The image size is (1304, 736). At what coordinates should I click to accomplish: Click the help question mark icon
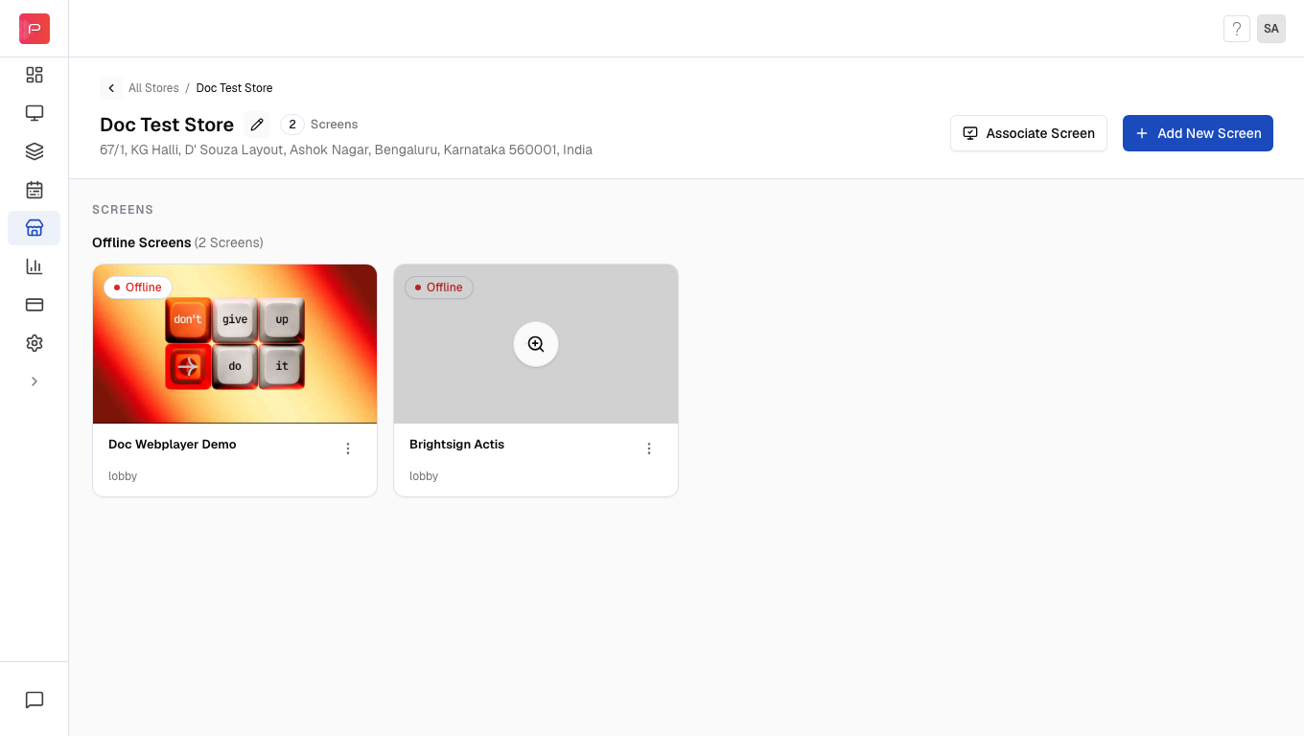click(x=1237, y=29)
